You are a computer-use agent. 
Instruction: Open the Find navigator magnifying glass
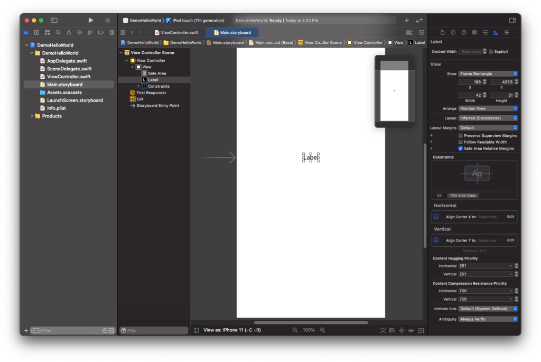(58, 32)
